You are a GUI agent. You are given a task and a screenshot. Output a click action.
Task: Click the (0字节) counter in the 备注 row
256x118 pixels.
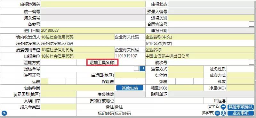coord(214,106)
